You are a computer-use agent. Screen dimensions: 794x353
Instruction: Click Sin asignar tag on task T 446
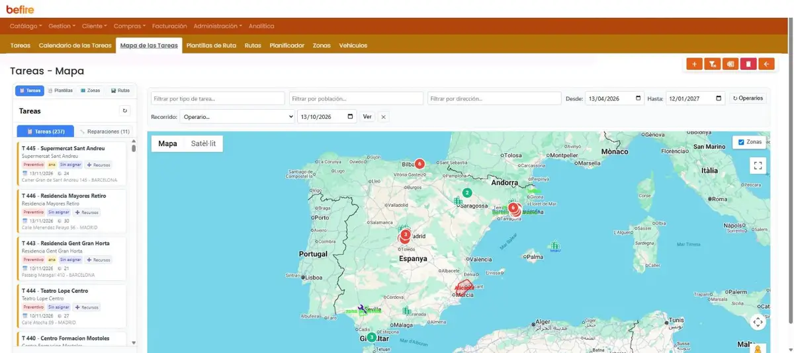59,212
